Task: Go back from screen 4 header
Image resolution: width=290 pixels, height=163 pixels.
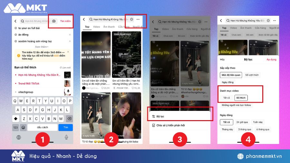Action: click(221, 21)
